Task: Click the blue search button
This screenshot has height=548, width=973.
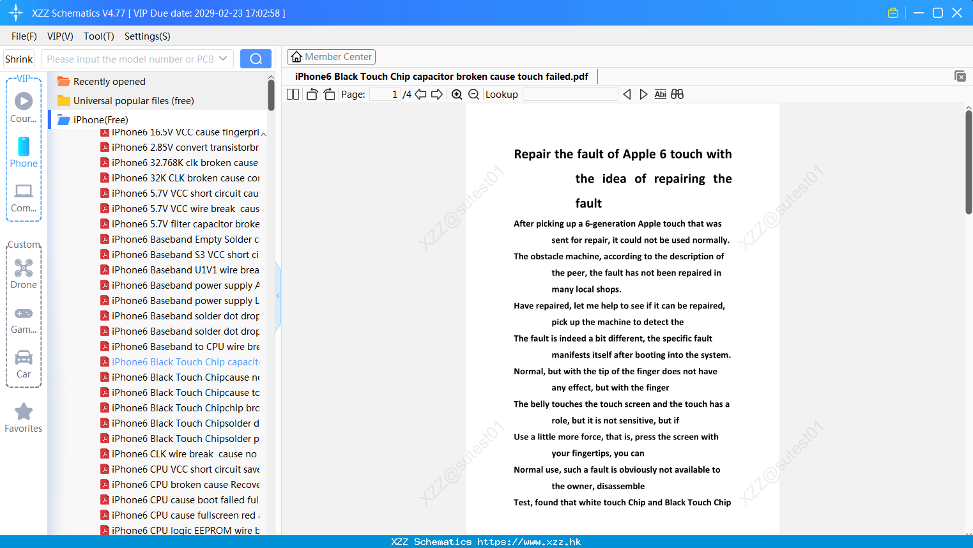Action: (256, 59)
